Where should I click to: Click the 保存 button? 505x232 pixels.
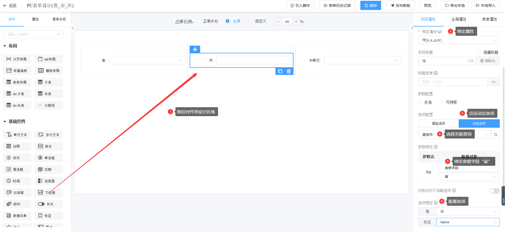coord(371,6)
